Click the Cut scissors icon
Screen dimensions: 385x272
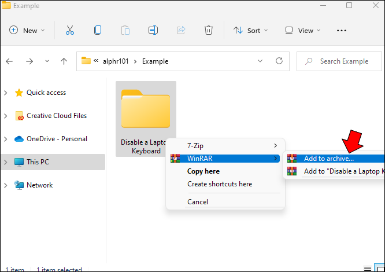[x=70, y=30]
